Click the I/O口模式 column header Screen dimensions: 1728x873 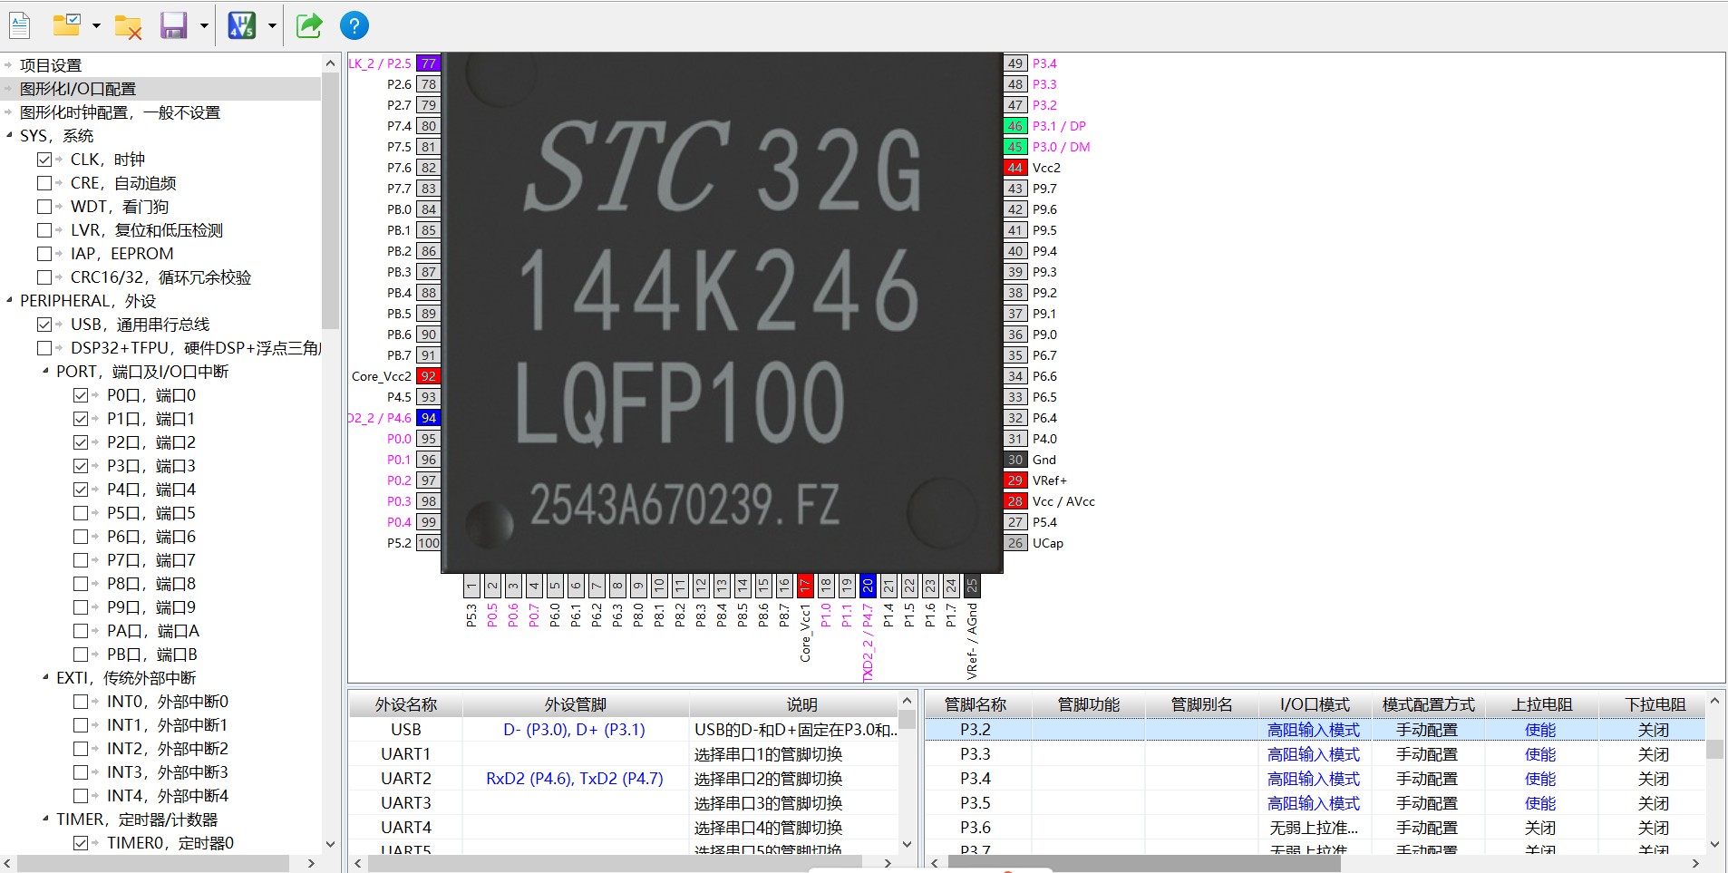pos(1315,705)
